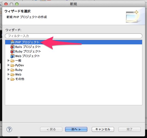
Task: Click the 次へ > button
Action: click(x=76, y=129)
